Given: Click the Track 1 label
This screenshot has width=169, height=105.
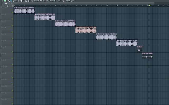Looking at the screenshot, I should pos(3,8).
